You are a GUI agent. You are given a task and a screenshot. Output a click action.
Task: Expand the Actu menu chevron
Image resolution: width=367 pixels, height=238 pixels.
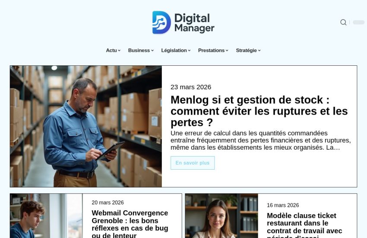[x=119, y=51]
